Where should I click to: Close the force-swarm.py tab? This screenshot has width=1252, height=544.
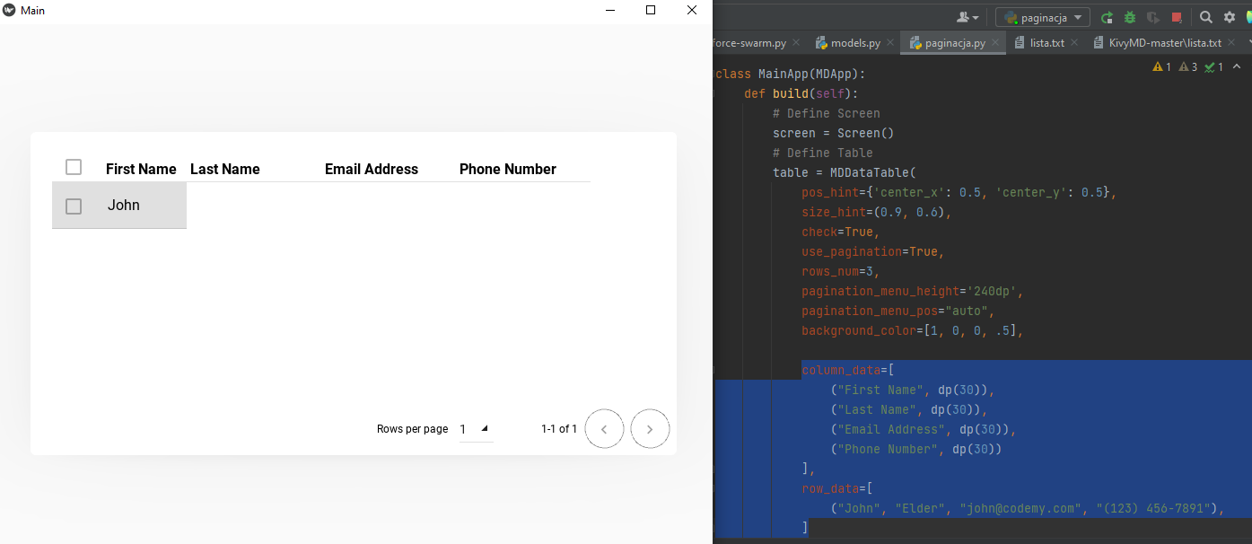tap(795, 42)
